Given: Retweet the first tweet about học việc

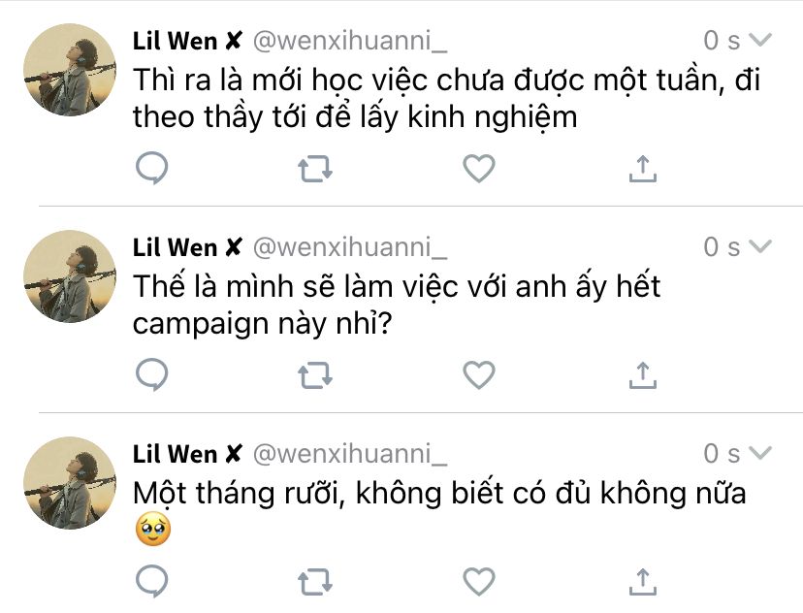Looking at the screenshot, I should pyautogui.click(x=315, y=169).
